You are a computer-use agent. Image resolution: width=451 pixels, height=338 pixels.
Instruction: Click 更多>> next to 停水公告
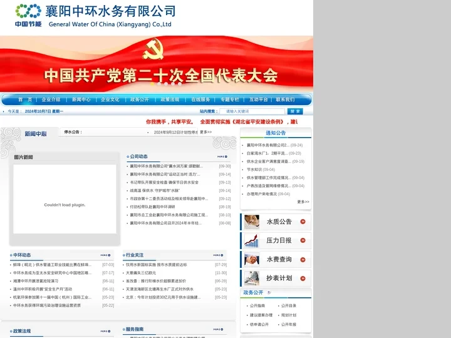(205, 132)
